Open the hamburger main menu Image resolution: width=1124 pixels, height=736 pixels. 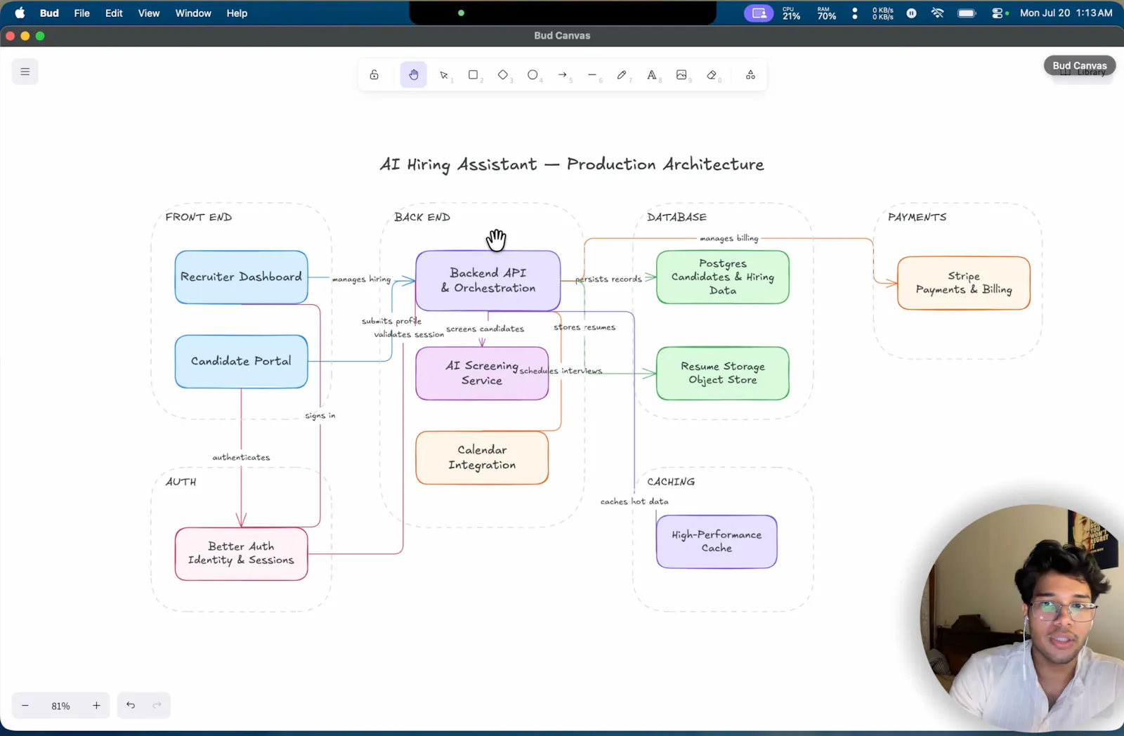25,72
